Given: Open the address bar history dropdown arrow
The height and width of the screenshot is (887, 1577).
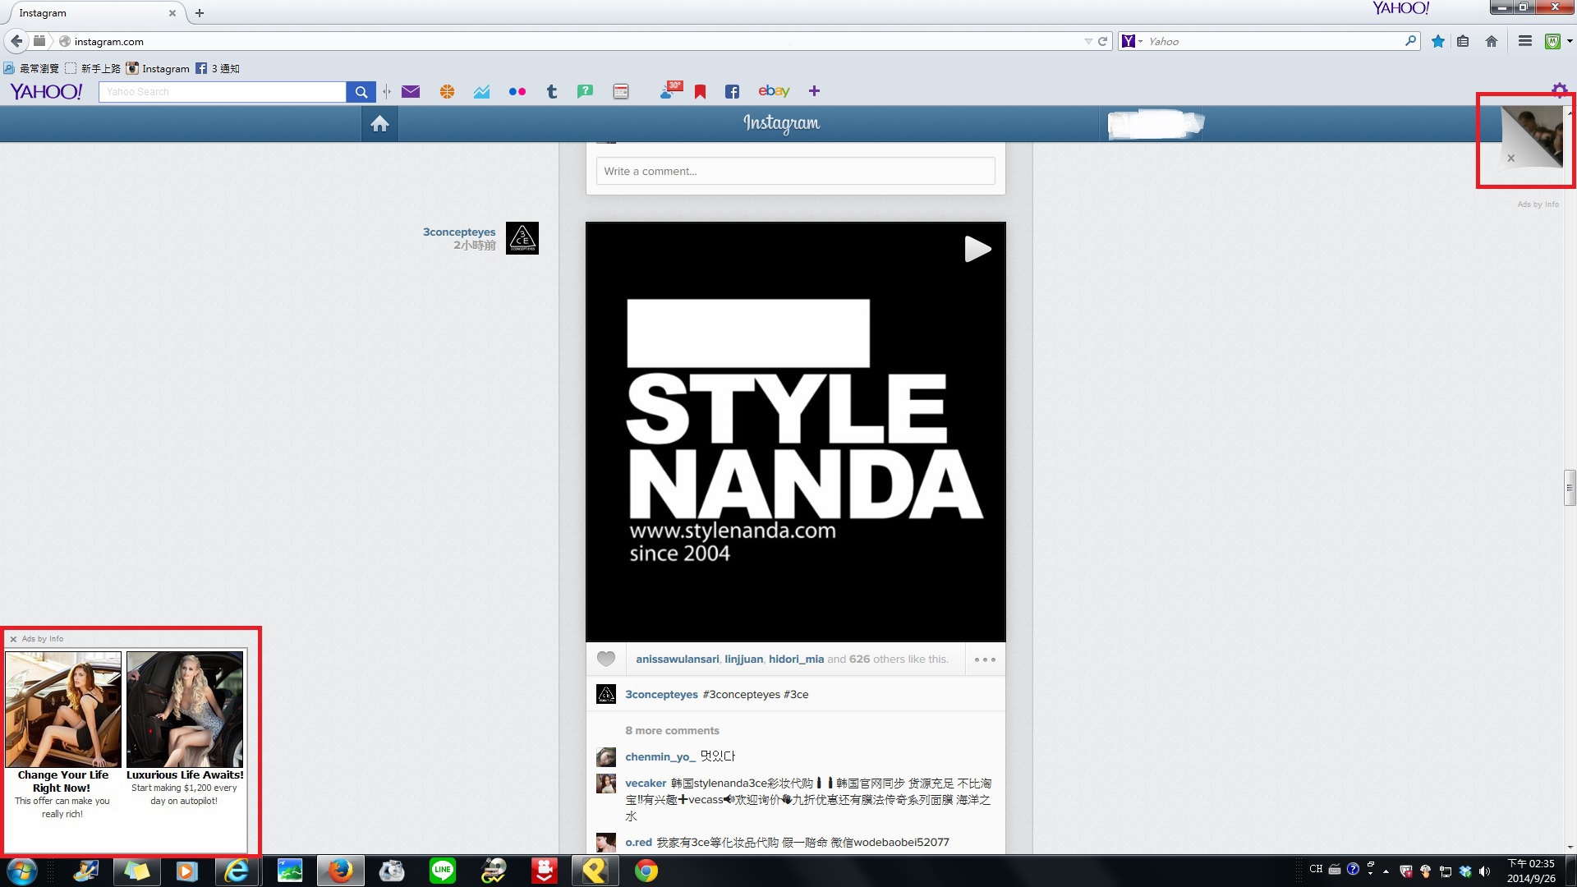Looking at the screenshot, I should point(1087,41).
